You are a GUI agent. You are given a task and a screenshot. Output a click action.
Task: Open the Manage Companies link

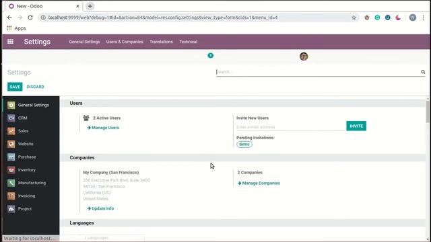(259, 183)
